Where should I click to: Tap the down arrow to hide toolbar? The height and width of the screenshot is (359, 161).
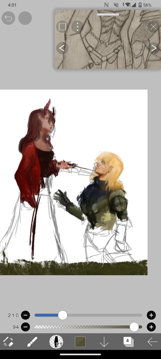[104, 342]
